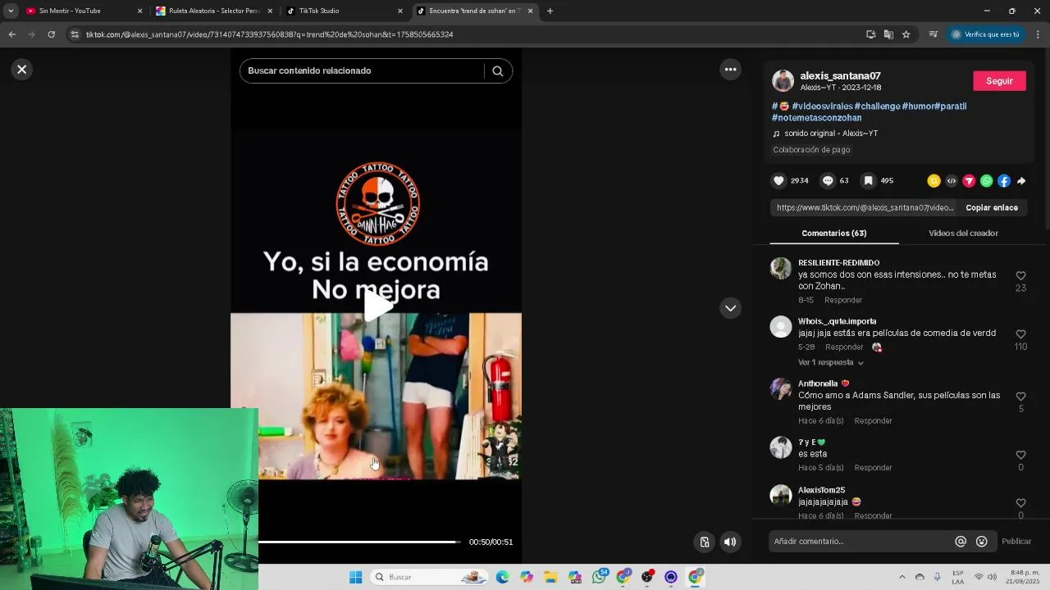This screenshot has width=1050, height=590.
Task: Click the search magnifier in related content bar
Action: click(497, 70)
